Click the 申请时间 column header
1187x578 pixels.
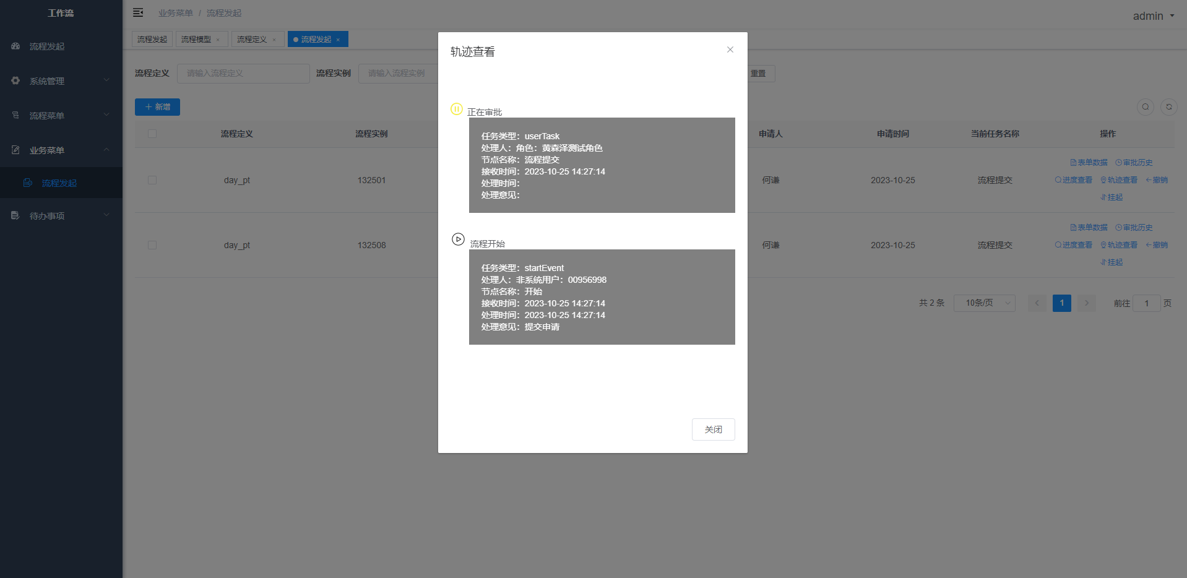tap(893, 134)
